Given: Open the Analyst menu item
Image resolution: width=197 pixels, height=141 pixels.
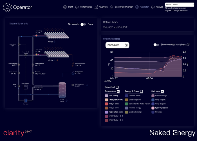Looking at the screenshot, I should [159, 7].
